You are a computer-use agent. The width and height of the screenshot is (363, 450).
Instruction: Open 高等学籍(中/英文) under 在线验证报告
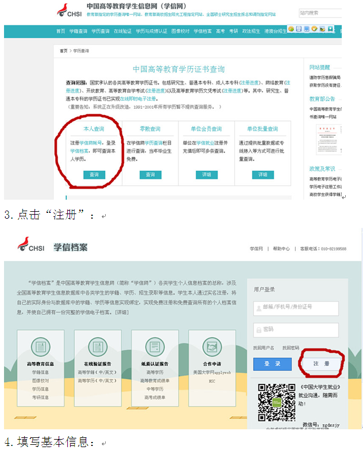[98, 372]
